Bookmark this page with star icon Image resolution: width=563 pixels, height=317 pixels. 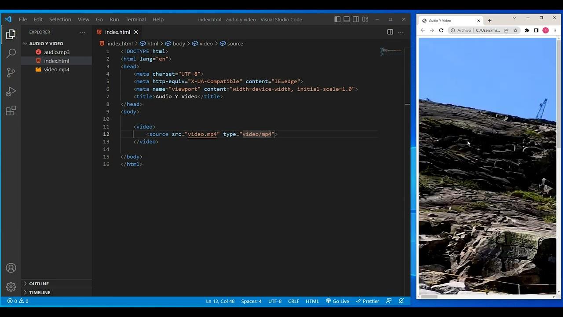pos(515,30)
